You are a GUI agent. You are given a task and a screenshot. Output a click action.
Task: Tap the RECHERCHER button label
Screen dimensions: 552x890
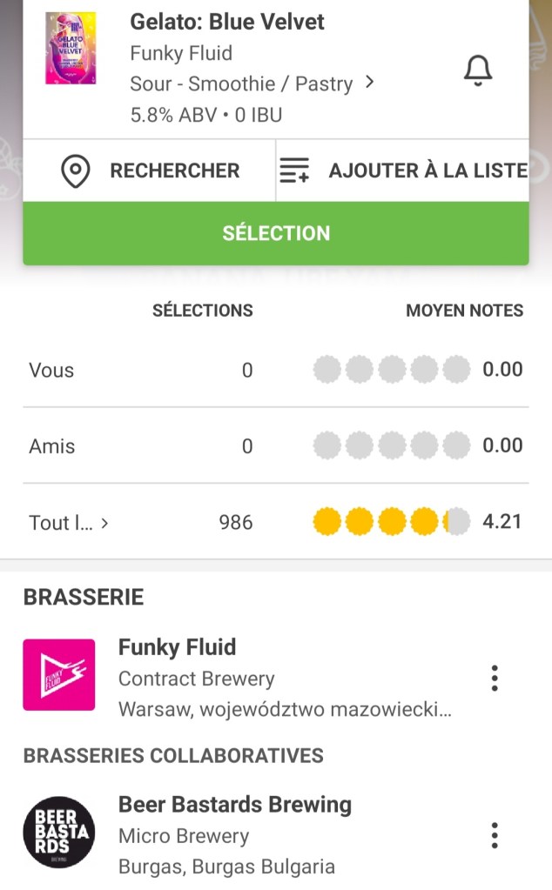[x=174, y=171]
